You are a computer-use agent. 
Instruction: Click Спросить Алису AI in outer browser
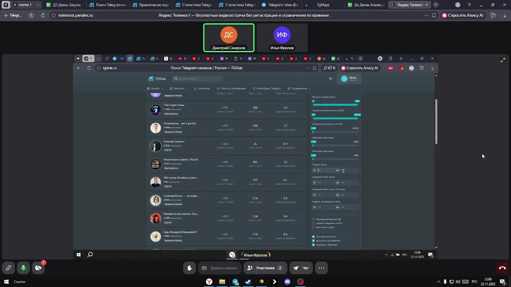click(x=462, y=15)
